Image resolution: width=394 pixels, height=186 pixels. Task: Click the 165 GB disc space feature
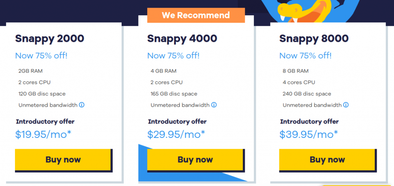coord(174,94)
